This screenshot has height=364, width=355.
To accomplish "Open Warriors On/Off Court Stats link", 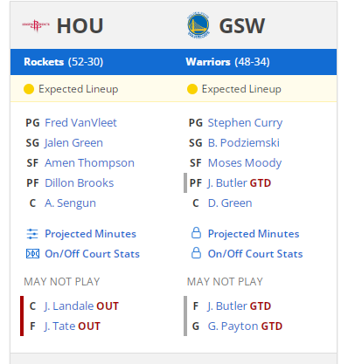I will coord(255,254).
